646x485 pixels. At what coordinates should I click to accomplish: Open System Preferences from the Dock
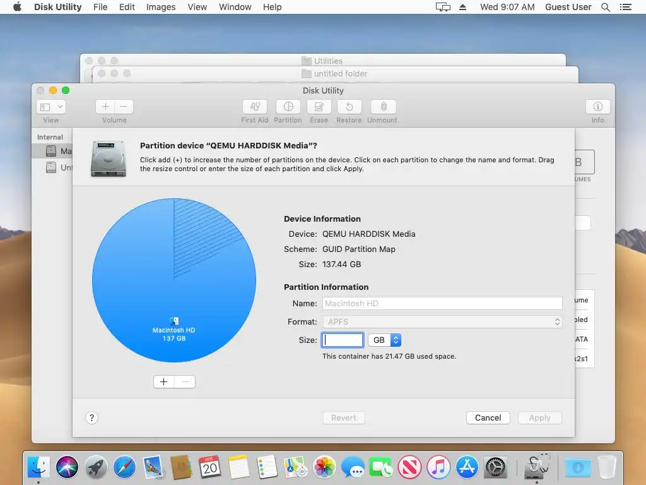coord(496,467)
